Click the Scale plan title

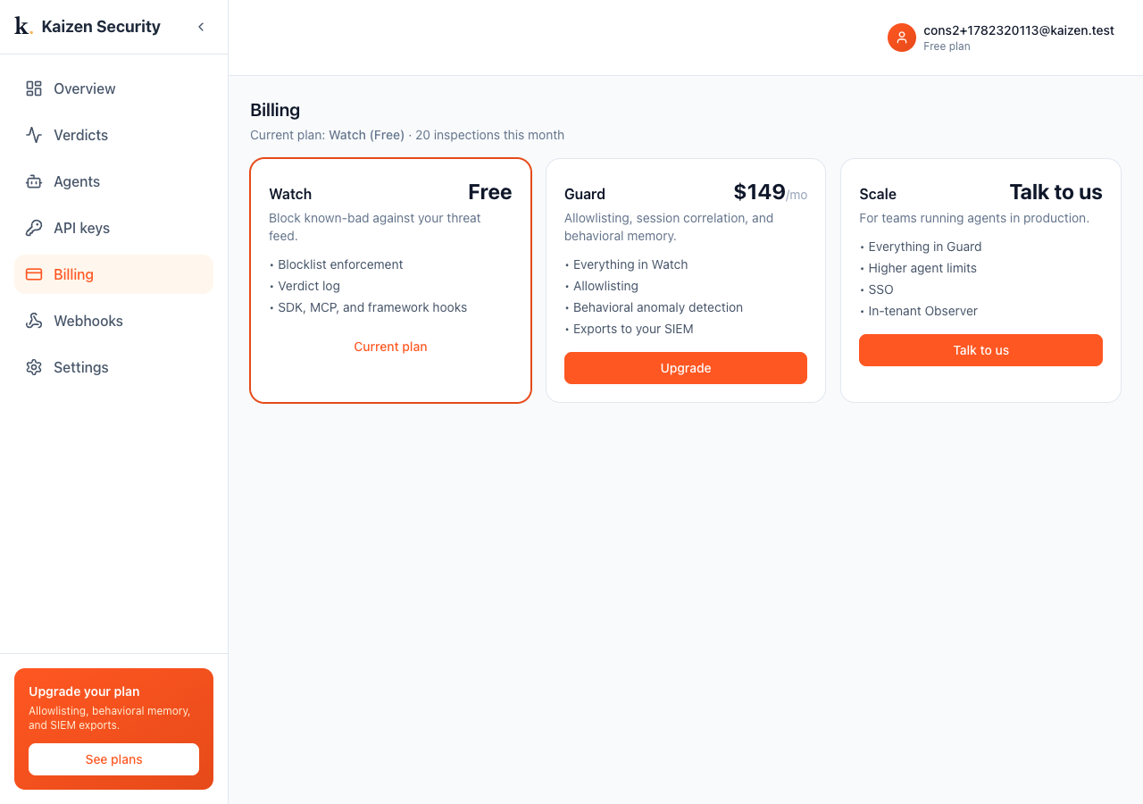point(878,194)
